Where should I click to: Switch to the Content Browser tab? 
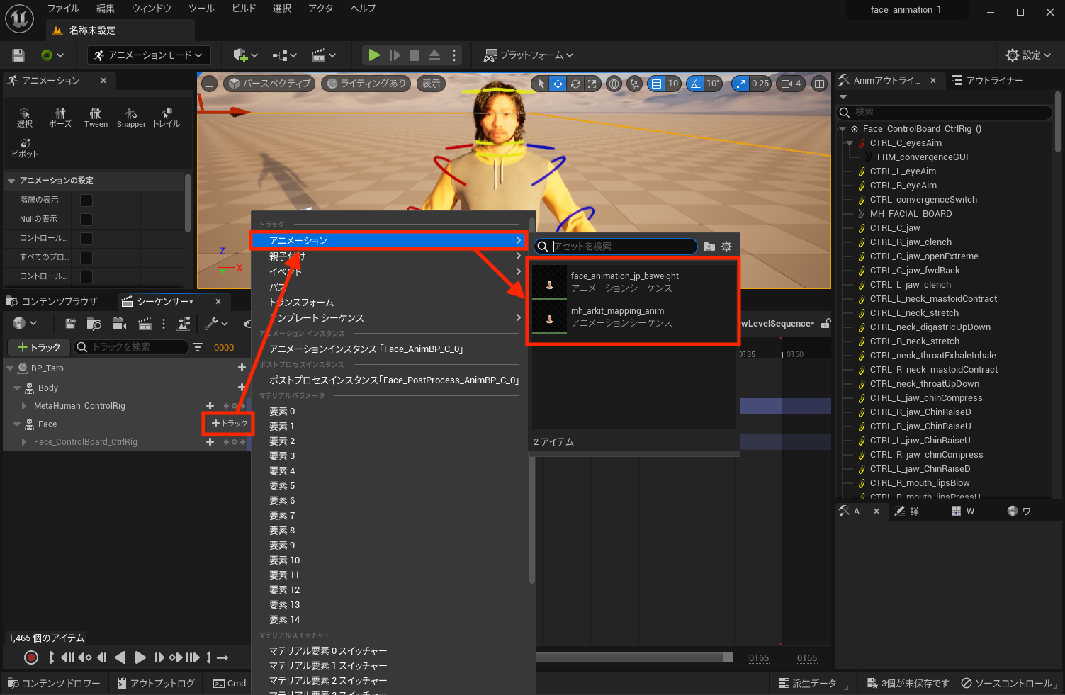[x=60, y=302]
